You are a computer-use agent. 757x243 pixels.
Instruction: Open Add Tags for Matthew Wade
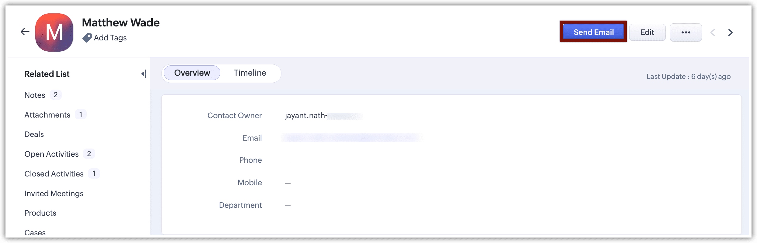pyautogui.click(x=110, y=38)
